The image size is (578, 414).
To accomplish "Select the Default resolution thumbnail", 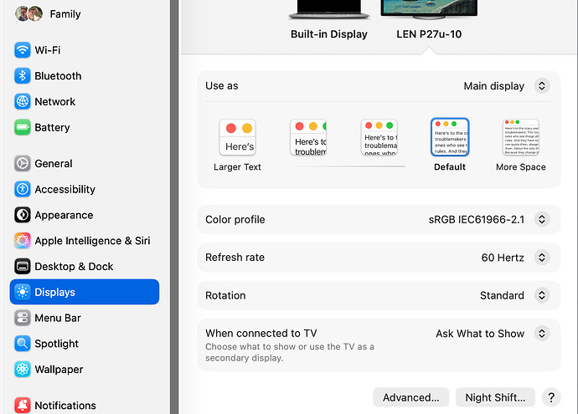I will [x=450, y=138].
